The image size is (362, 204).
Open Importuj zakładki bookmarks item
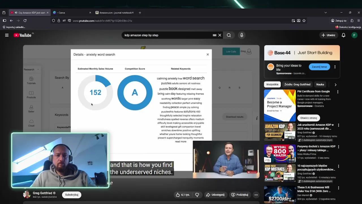pos(14,27)
